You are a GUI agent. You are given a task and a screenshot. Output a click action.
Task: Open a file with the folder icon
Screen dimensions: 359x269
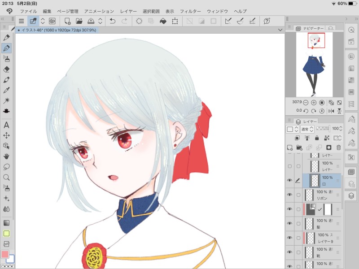[79, 21]
